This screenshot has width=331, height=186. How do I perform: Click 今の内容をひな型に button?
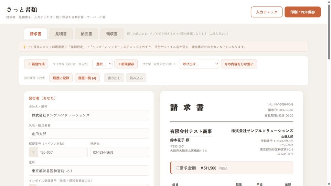point(239,64)
